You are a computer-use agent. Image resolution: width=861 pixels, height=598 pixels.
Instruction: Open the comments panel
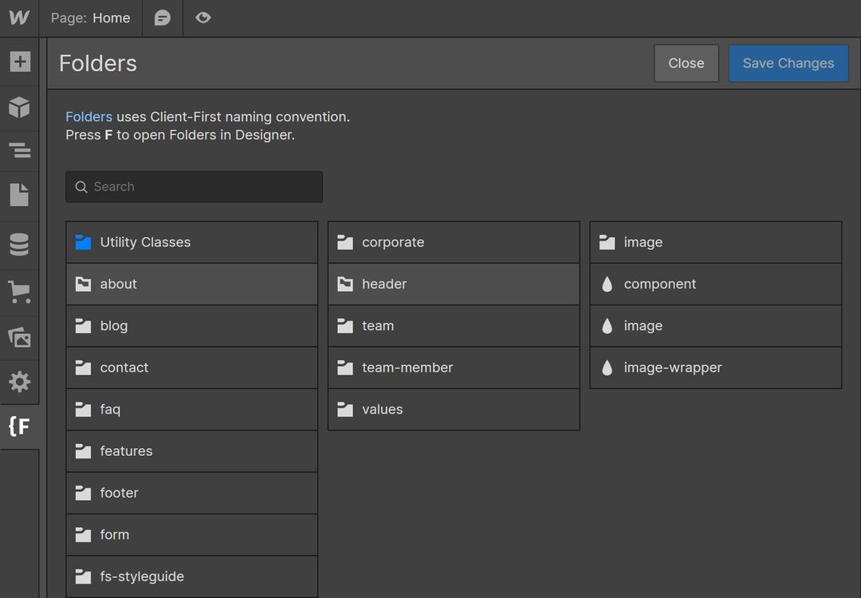pyautogui.click(x=162, y=18)
